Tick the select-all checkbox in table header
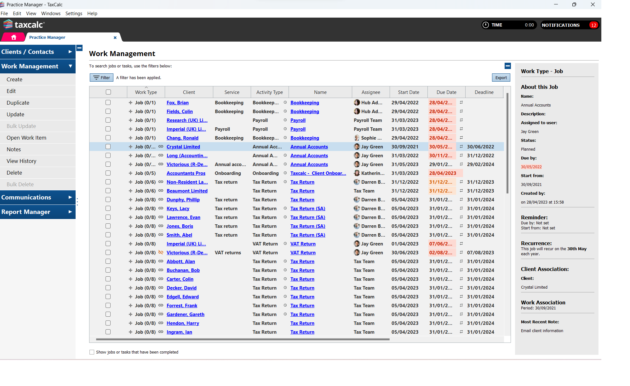This screenshot has width=630, height=386. coord(108,92)
